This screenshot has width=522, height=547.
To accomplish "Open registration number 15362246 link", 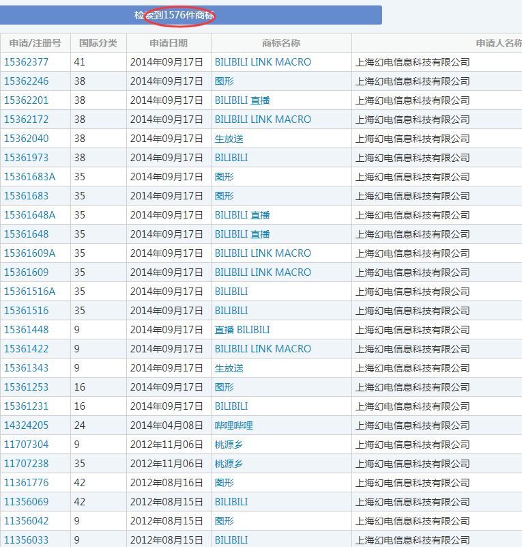I will click(x=26, y=81).
